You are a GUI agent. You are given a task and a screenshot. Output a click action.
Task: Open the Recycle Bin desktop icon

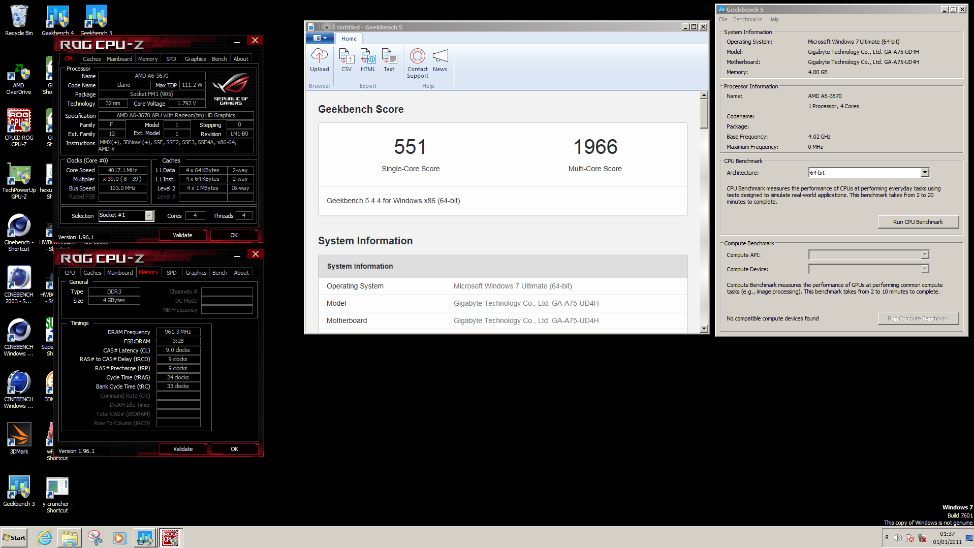click(19, 20)
